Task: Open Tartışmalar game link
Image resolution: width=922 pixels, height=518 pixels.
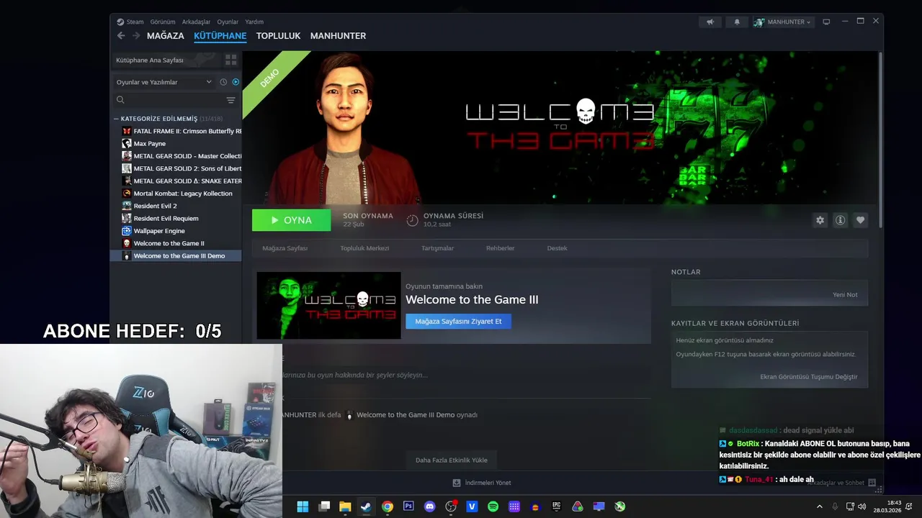Action: tap(437, 248)
